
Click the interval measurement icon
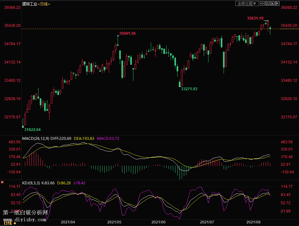pyautogui.click(x=267, y=3)
